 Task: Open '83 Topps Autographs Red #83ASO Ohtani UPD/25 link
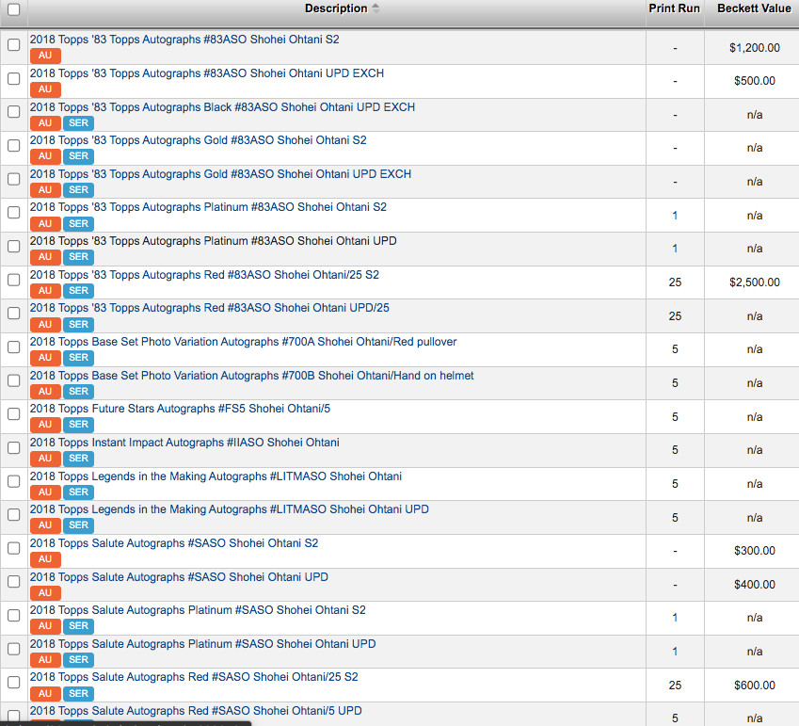click(210, 308)
